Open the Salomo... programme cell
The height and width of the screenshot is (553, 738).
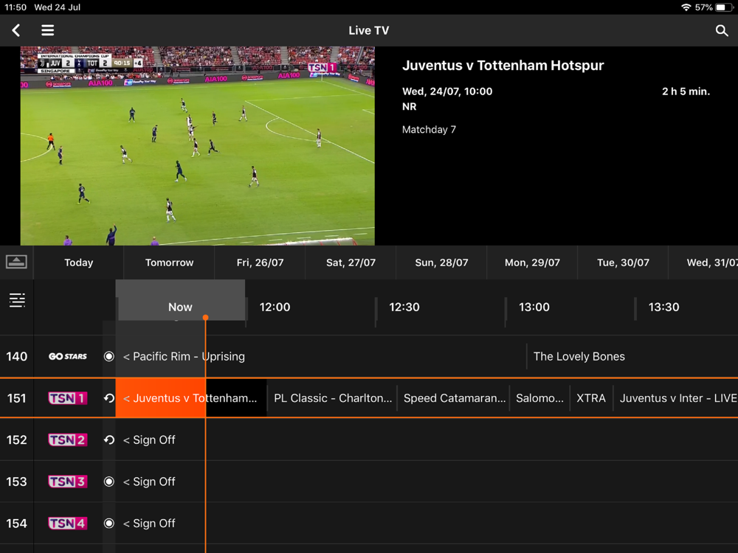click(540, 398)
